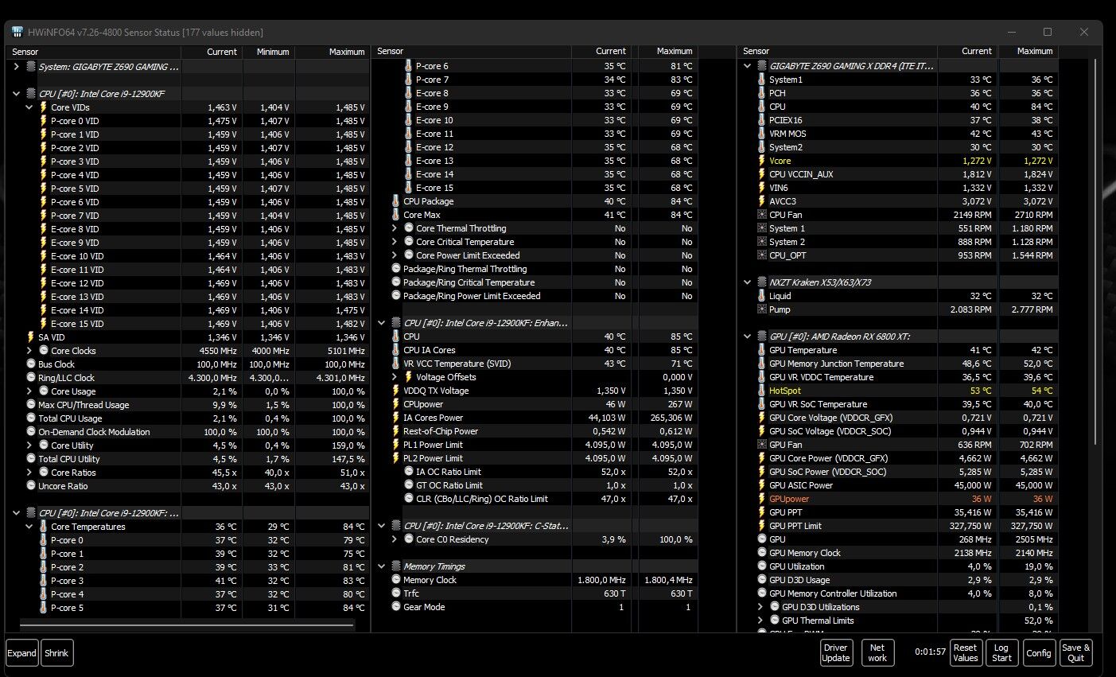Click the lightning icon beside PL1 Power Limit
The height and width of the screenshot is (677, 1116).
tap(396, 445)
